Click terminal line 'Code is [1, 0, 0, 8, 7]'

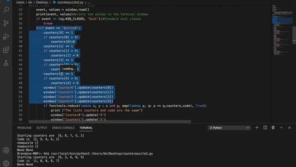click(38, 161)
